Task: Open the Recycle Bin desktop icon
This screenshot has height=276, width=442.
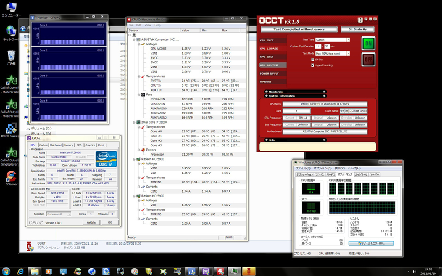Action: pyautogui.click(x=11, y=57)
